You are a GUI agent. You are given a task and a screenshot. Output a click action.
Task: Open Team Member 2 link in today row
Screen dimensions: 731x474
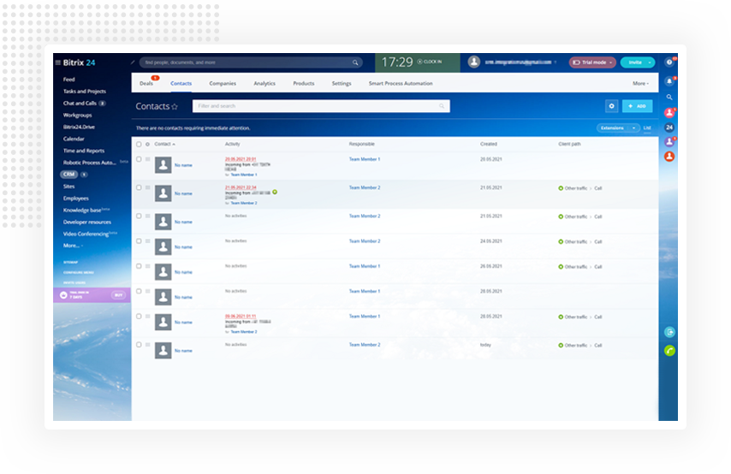[365, 345]
